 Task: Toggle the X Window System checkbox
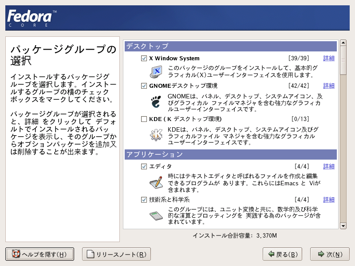pos(144,59)
